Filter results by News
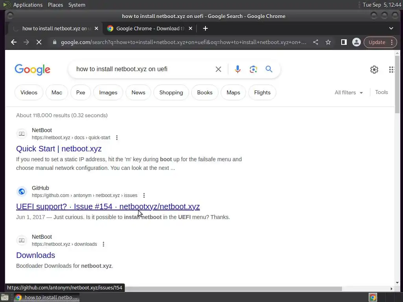This screenshot has width=403, height=302. tap(138, 92)
